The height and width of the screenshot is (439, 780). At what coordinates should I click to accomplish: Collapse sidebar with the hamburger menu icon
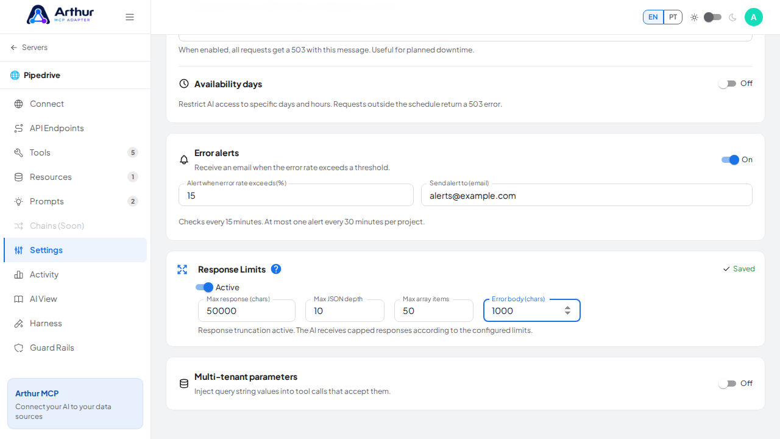click(130, 17)
